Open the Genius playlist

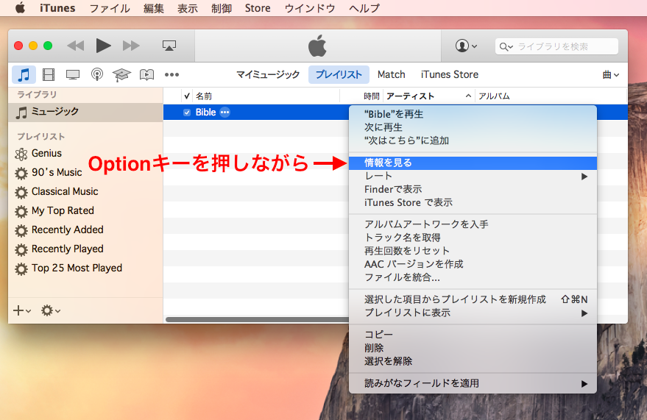[85, 153]
